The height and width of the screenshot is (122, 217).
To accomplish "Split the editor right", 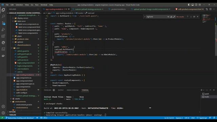I will pos(210,9).
